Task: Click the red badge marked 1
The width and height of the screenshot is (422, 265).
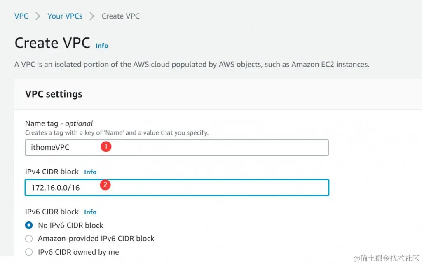Action: click(x=106, y=146)
